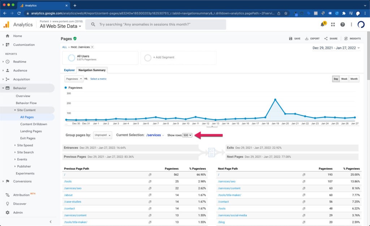Open Landing Pages in sidebar
The height and width of the screenshot is (226, 370).
pos(31,131)
